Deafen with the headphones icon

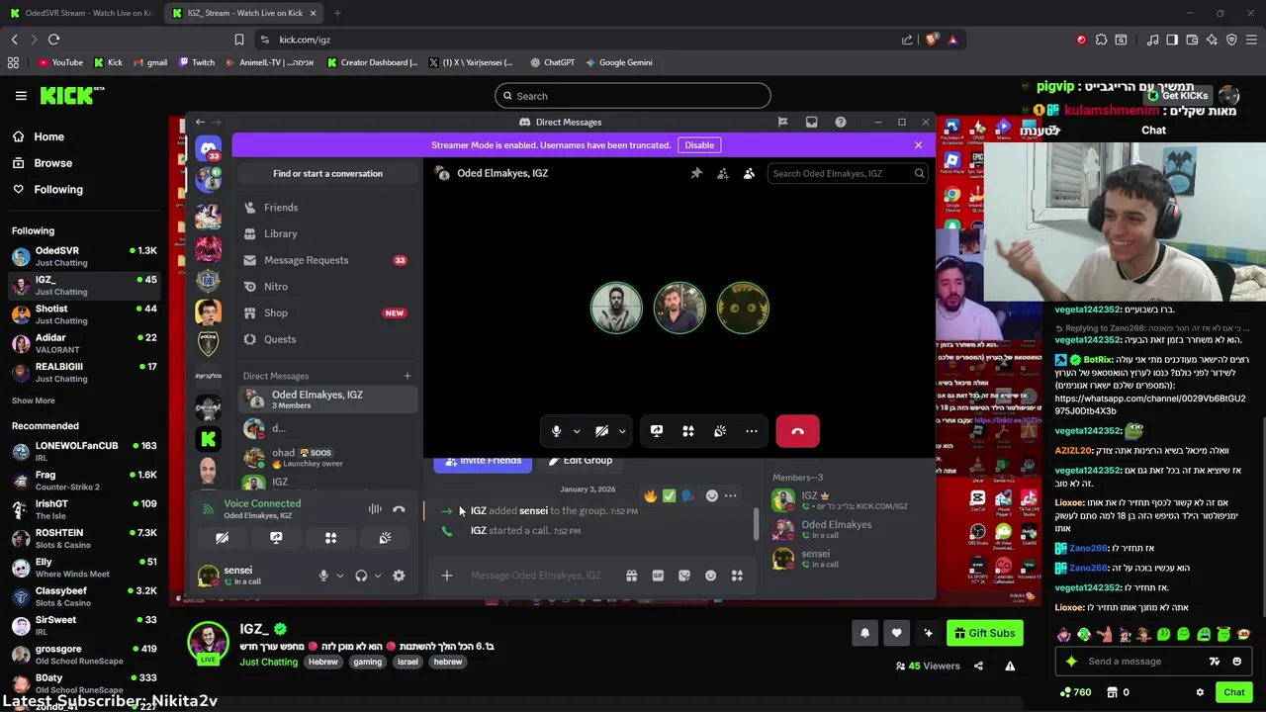pyautogui.click(x=361, y=576)
